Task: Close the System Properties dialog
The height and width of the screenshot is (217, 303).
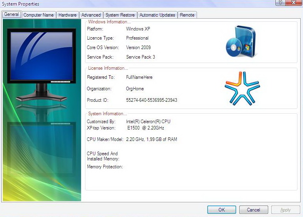Action: point(294,2)
